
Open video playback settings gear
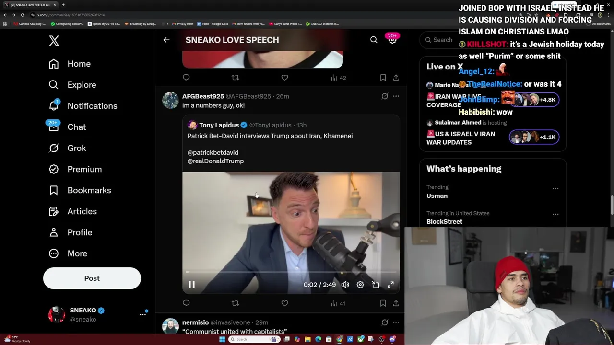pos(360,285)
